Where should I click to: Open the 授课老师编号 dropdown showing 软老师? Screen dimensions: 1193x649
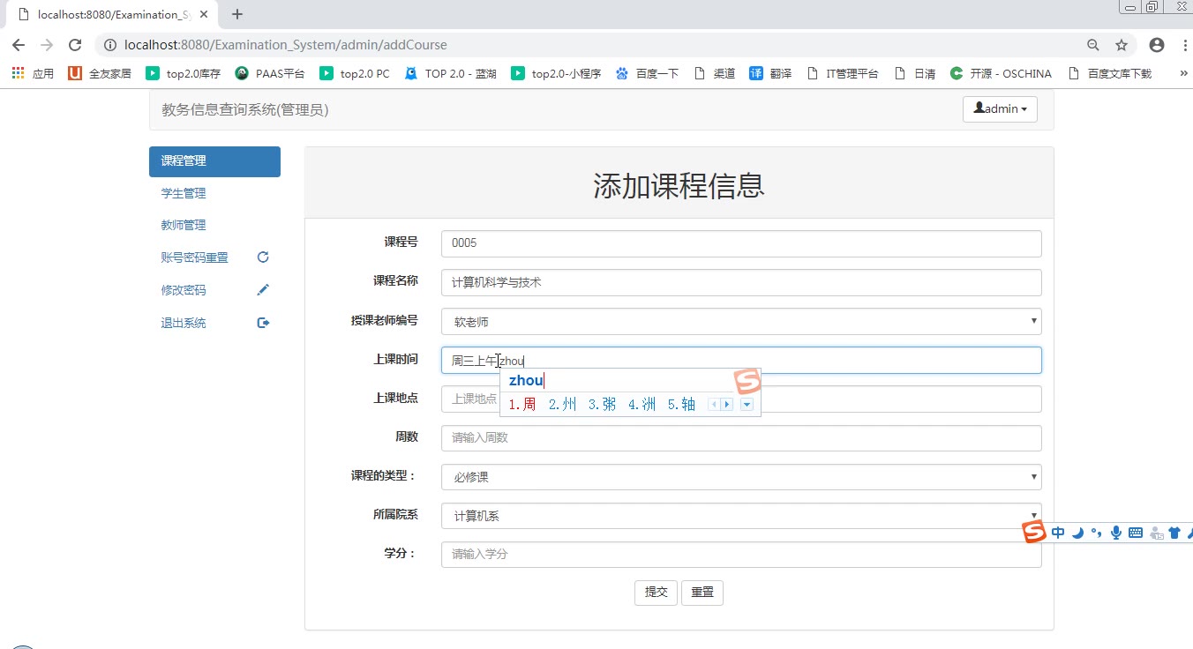[x=741, y=321]
